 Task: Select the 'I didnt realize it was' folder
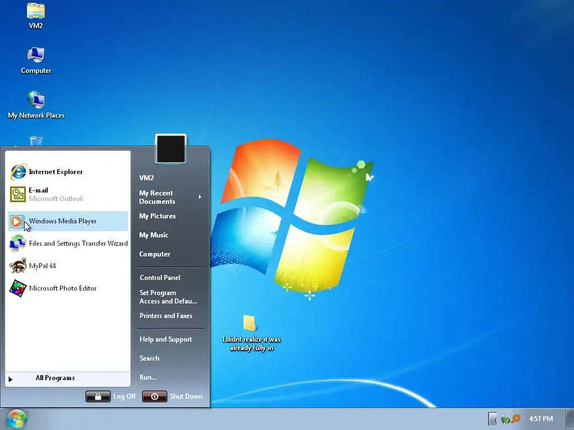[251, 333]
